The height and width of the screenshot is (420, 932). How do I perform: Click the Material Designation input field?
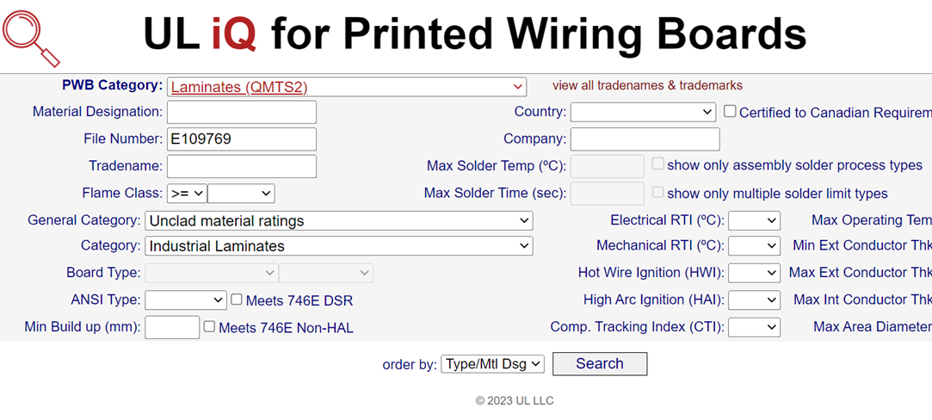[242, 112]
